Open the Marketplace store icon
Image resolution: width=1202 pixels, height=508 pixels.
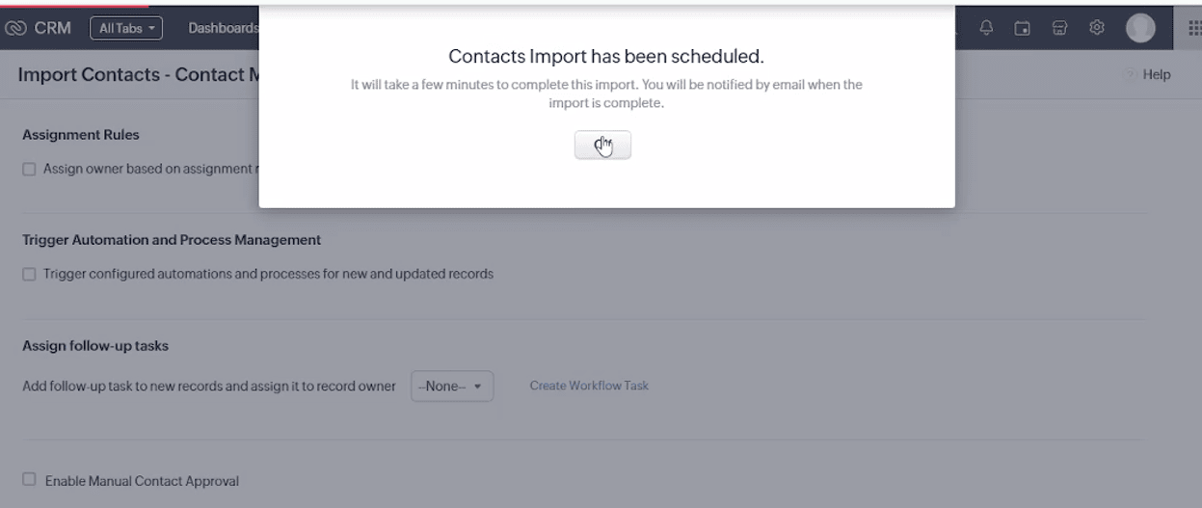click(x=1058, y=28)
